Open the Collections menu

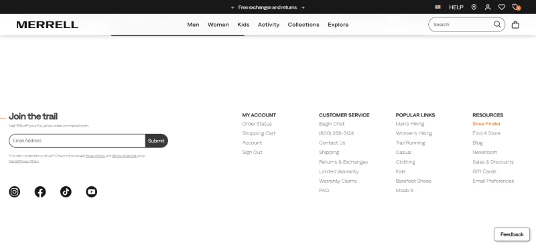click(304, 25)
